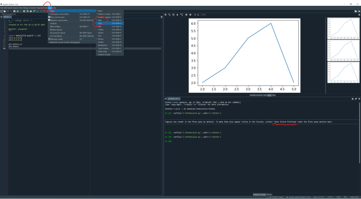361x199 pixels.
Task: Open a file via toolbar folder icon
Action: [x=4, y=11]
